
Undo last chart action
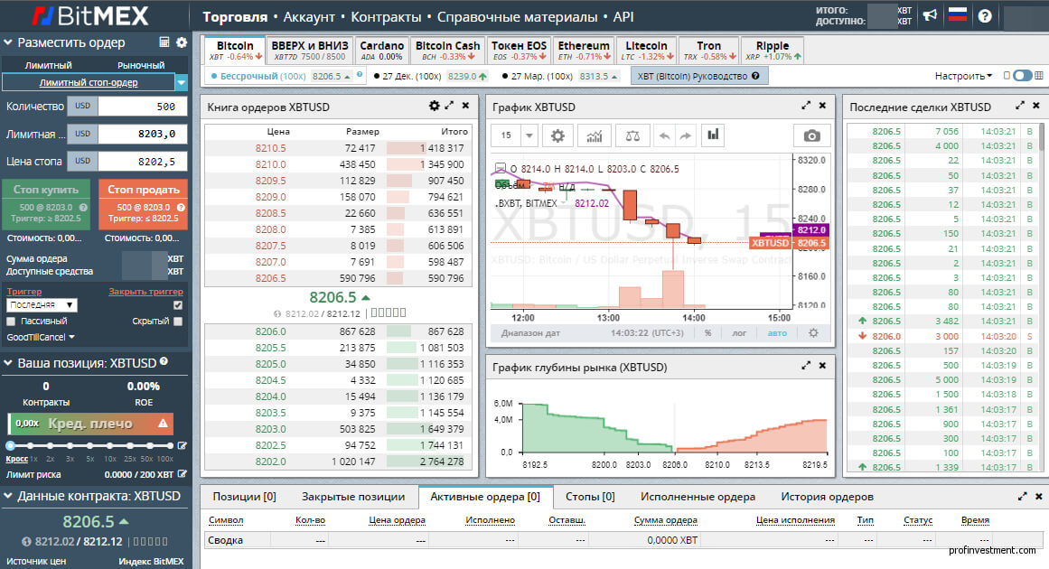point(664,135)
